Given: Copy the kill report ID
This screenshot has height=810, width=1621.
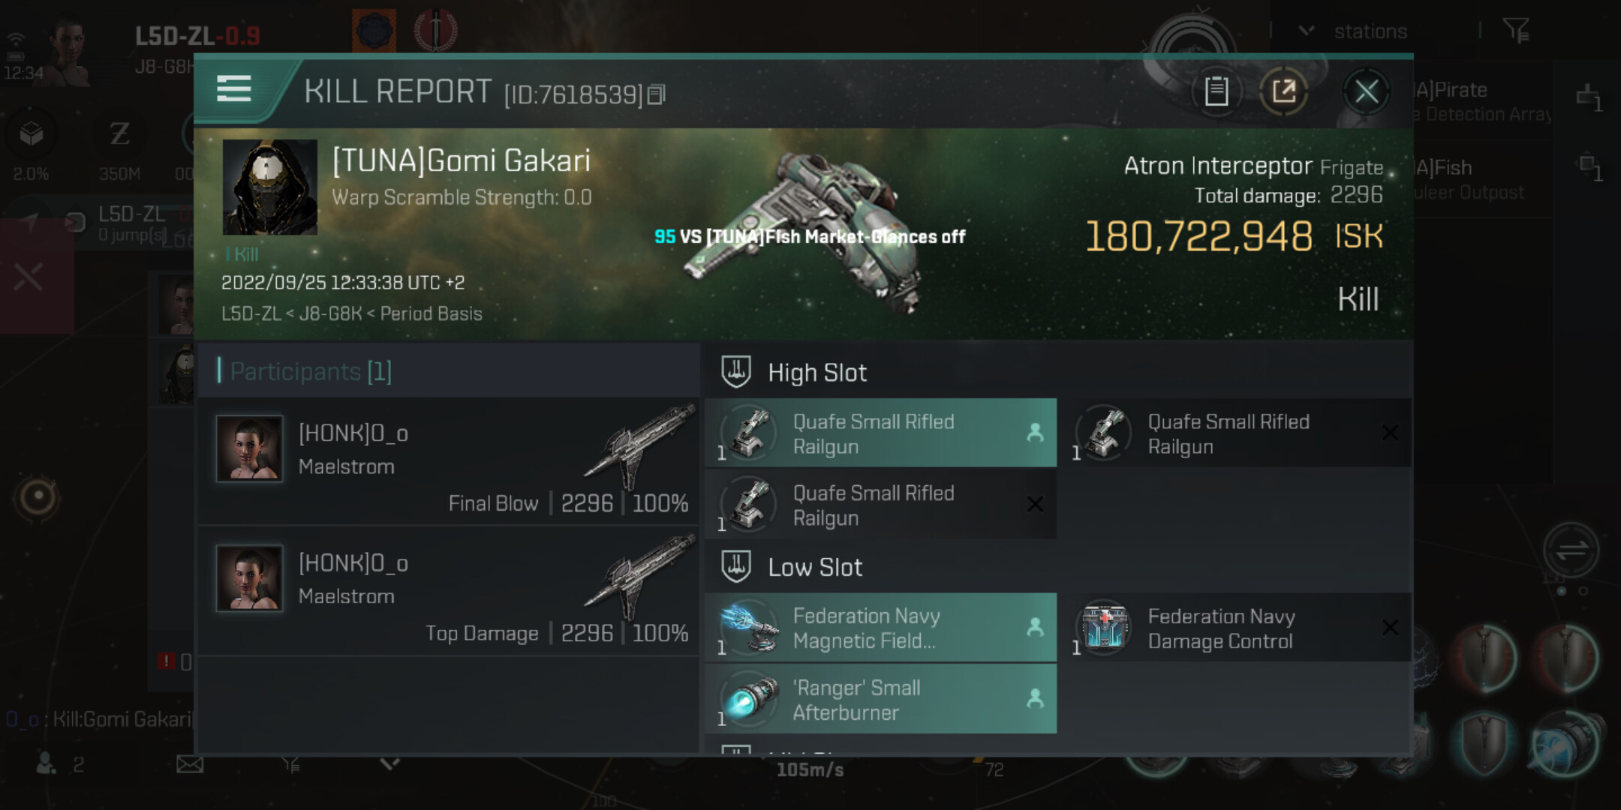Looking at the screenshot, I should [x=656, y=94].
